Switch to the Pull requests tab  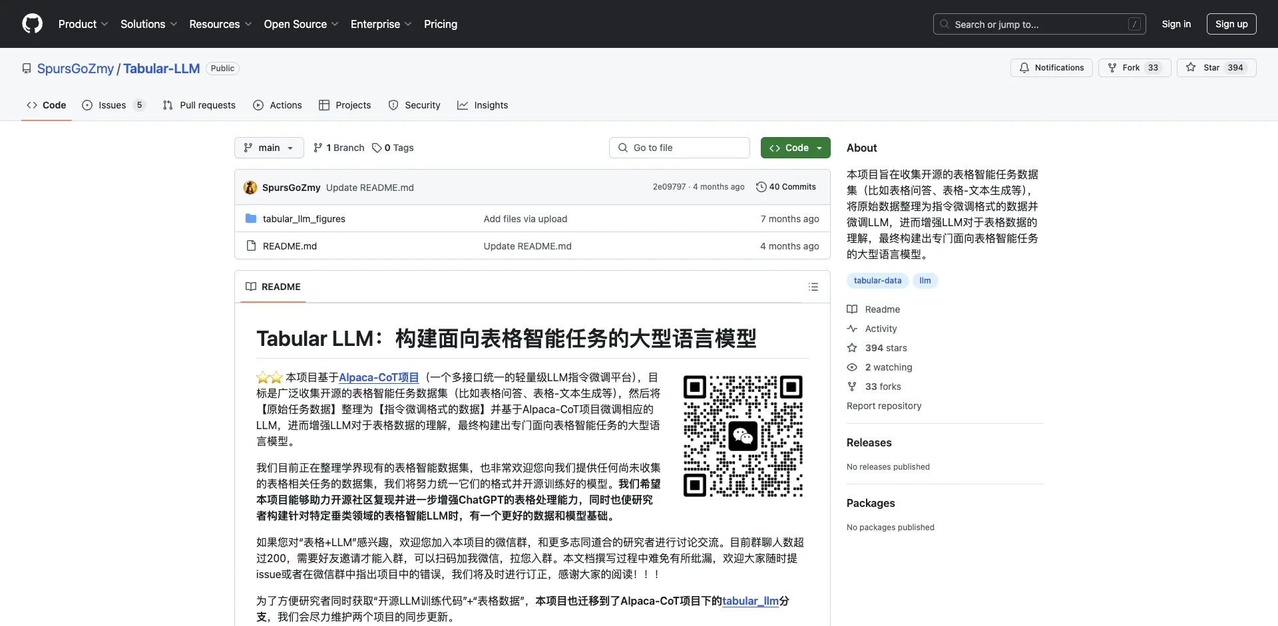(x=199, y=105)
